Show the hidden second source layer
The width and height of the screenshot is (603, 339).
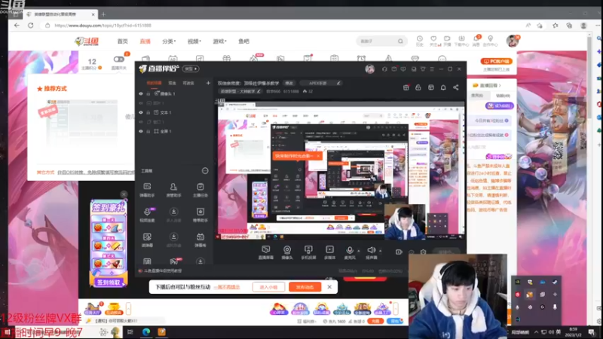[141, 103]
